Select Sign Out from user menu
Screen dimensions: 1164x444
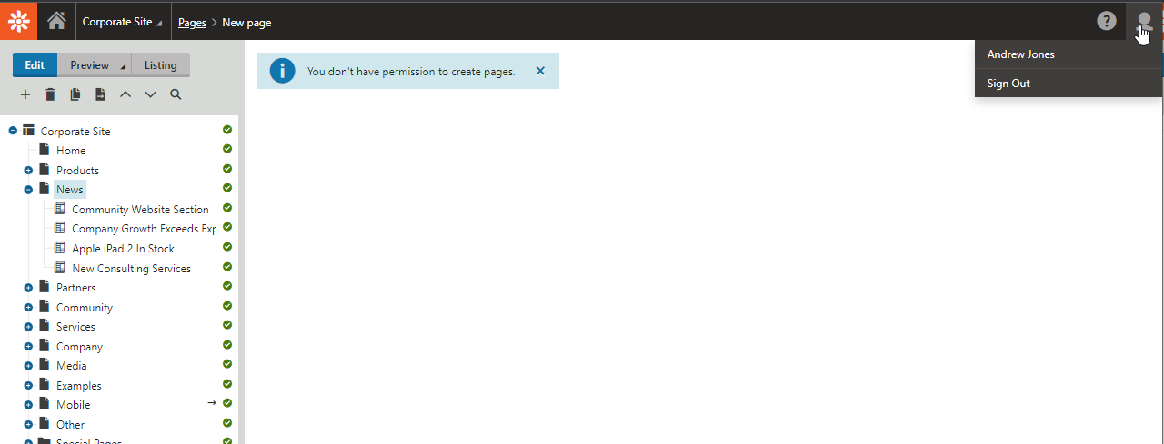[x=1008, y=84]
